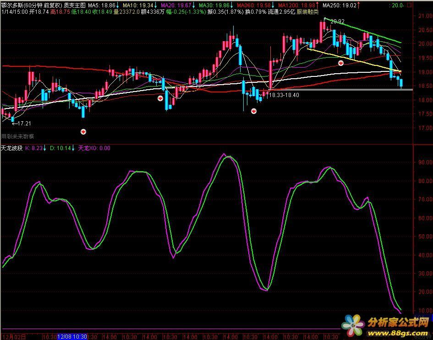
Task: Click the red plus signal marker near price 17.50
Action: pyautogui.click(x=254, y=111)
